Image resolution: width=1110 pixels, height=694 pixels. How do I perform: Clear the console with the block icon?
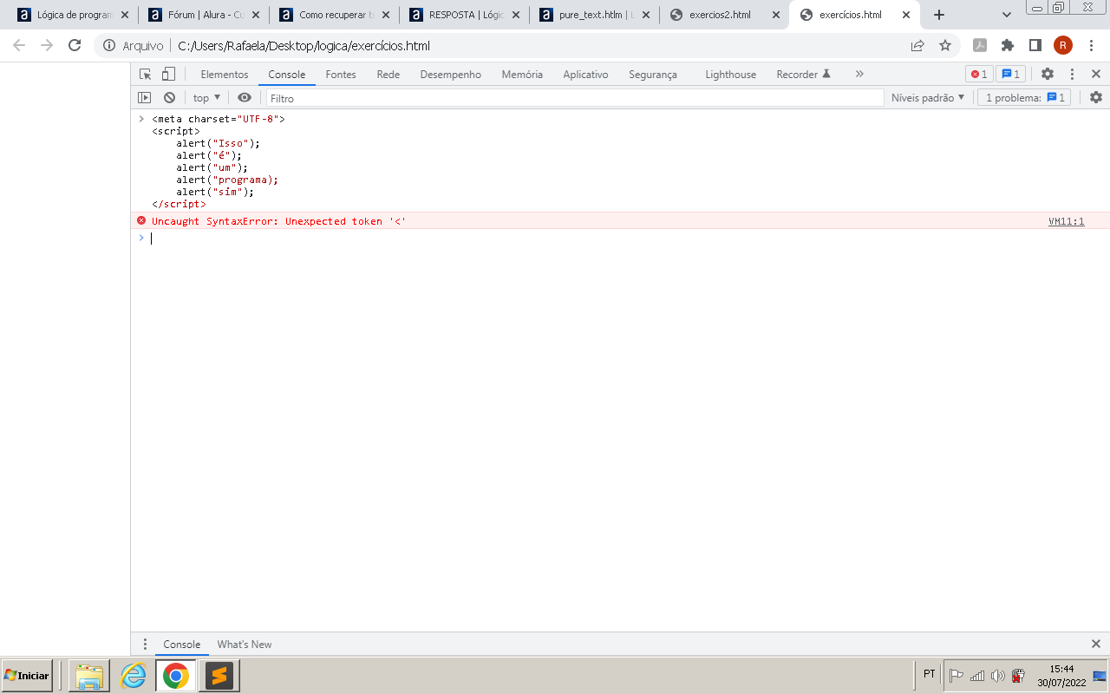(x=169, y=98)
